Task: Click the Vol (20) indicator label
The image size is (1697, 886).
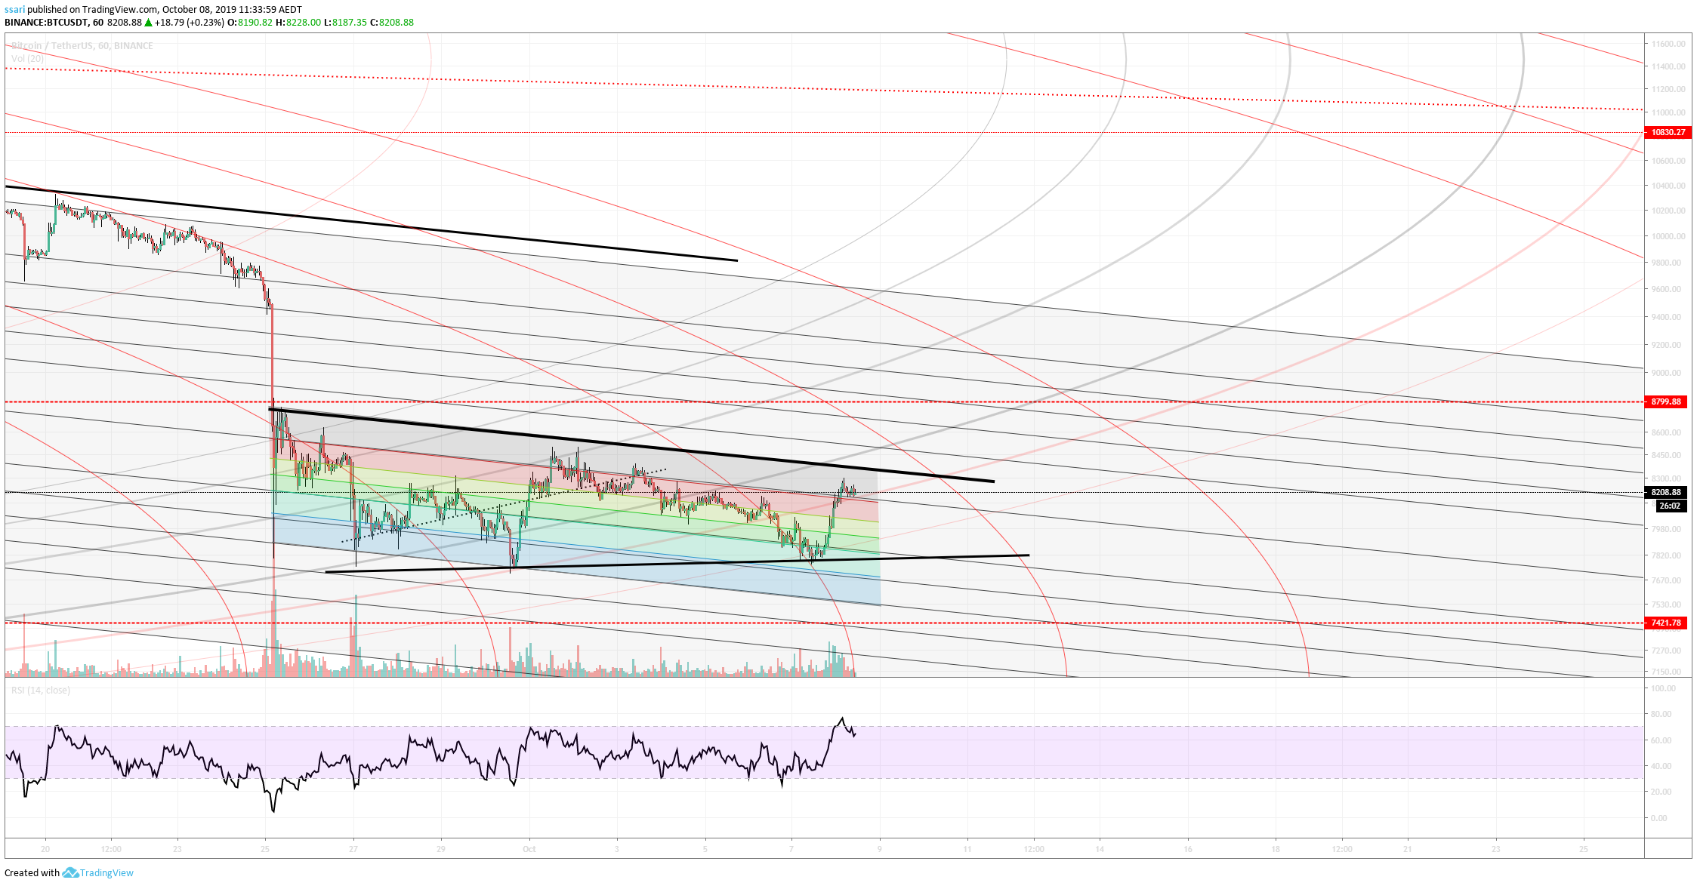Action: point(27,58)
